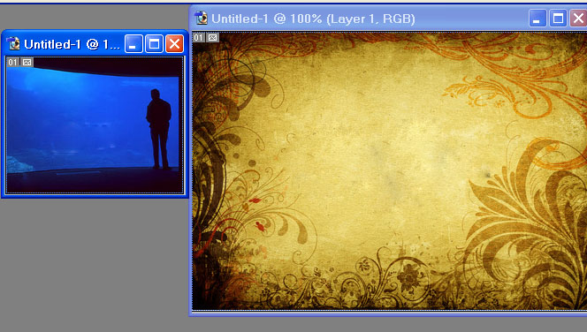Click the app icon in the small Untitled-1 title bar
The image size is (587, 332).
tap(13, 44)
